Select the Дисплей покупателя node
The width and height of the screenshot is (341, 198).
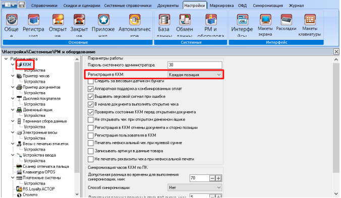(42, 99)
